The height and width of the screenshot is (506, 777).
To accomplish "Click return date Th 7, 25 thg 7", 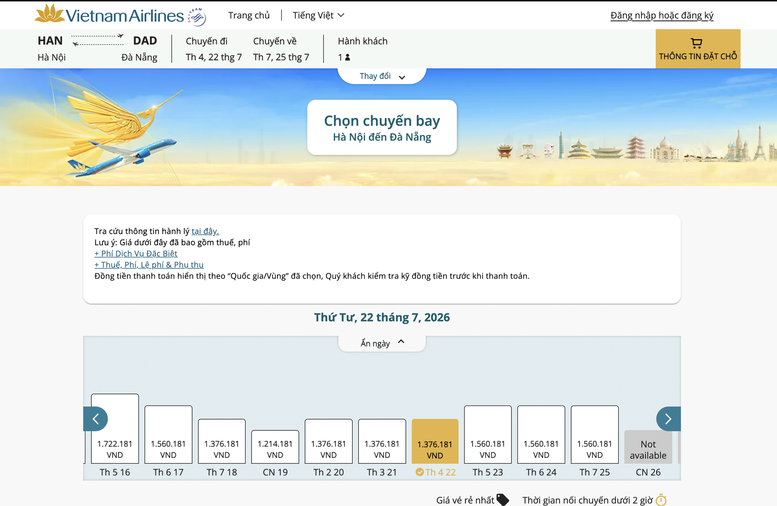I will (x=281, y=57).
